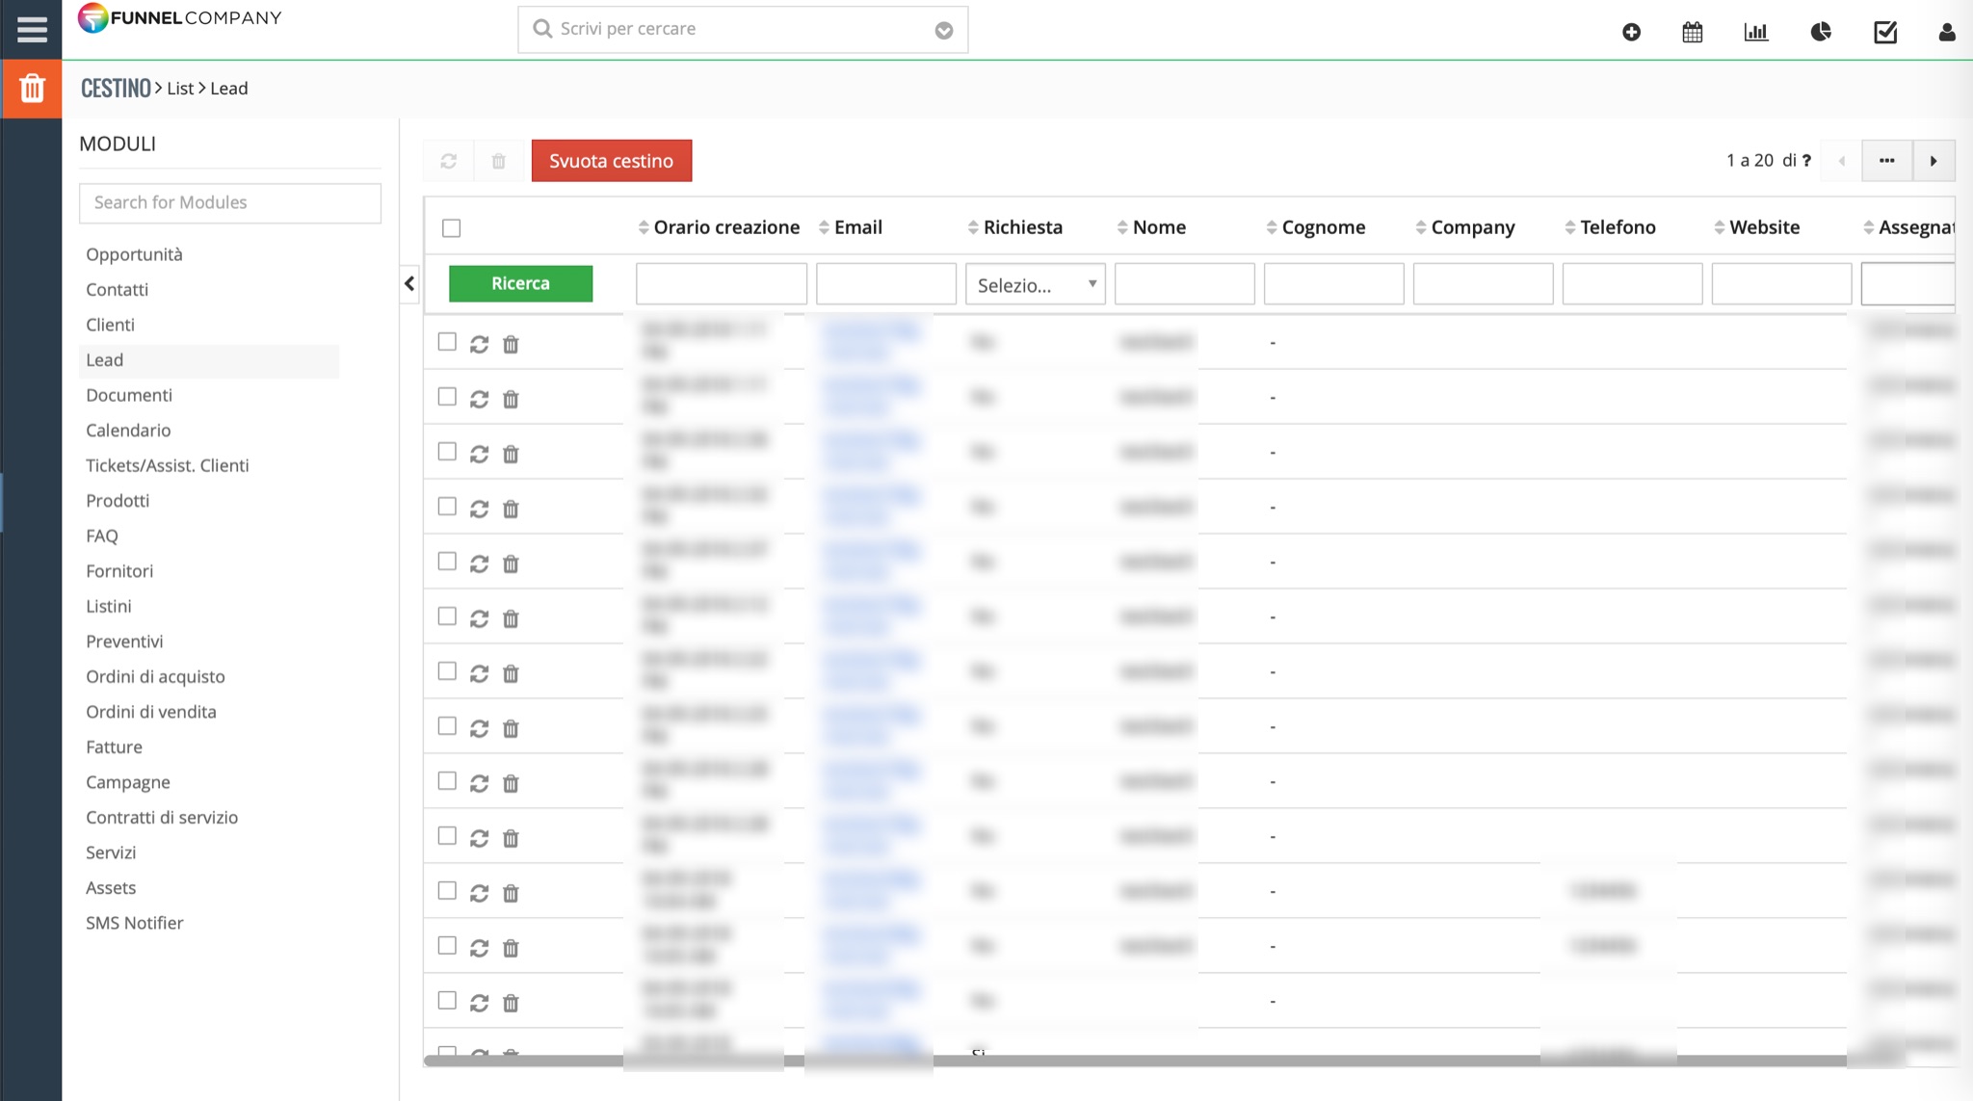Open the page jump ellipsis button
Image resolution: width=1973 pixels, height=1101 pixels.
coord(1886,161)
